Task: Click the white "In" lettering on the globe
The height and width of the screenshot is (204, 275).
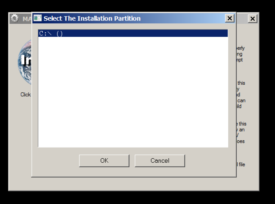Action: click(27, 61)
